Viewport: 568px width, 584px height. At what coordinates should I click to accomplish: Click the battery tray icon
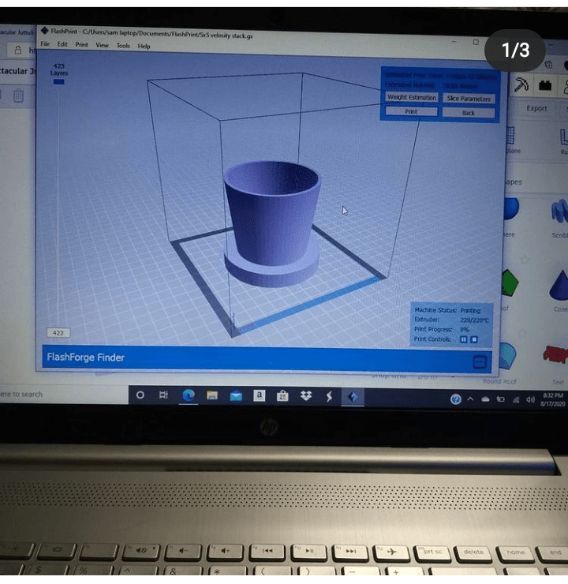pos(501,399)
